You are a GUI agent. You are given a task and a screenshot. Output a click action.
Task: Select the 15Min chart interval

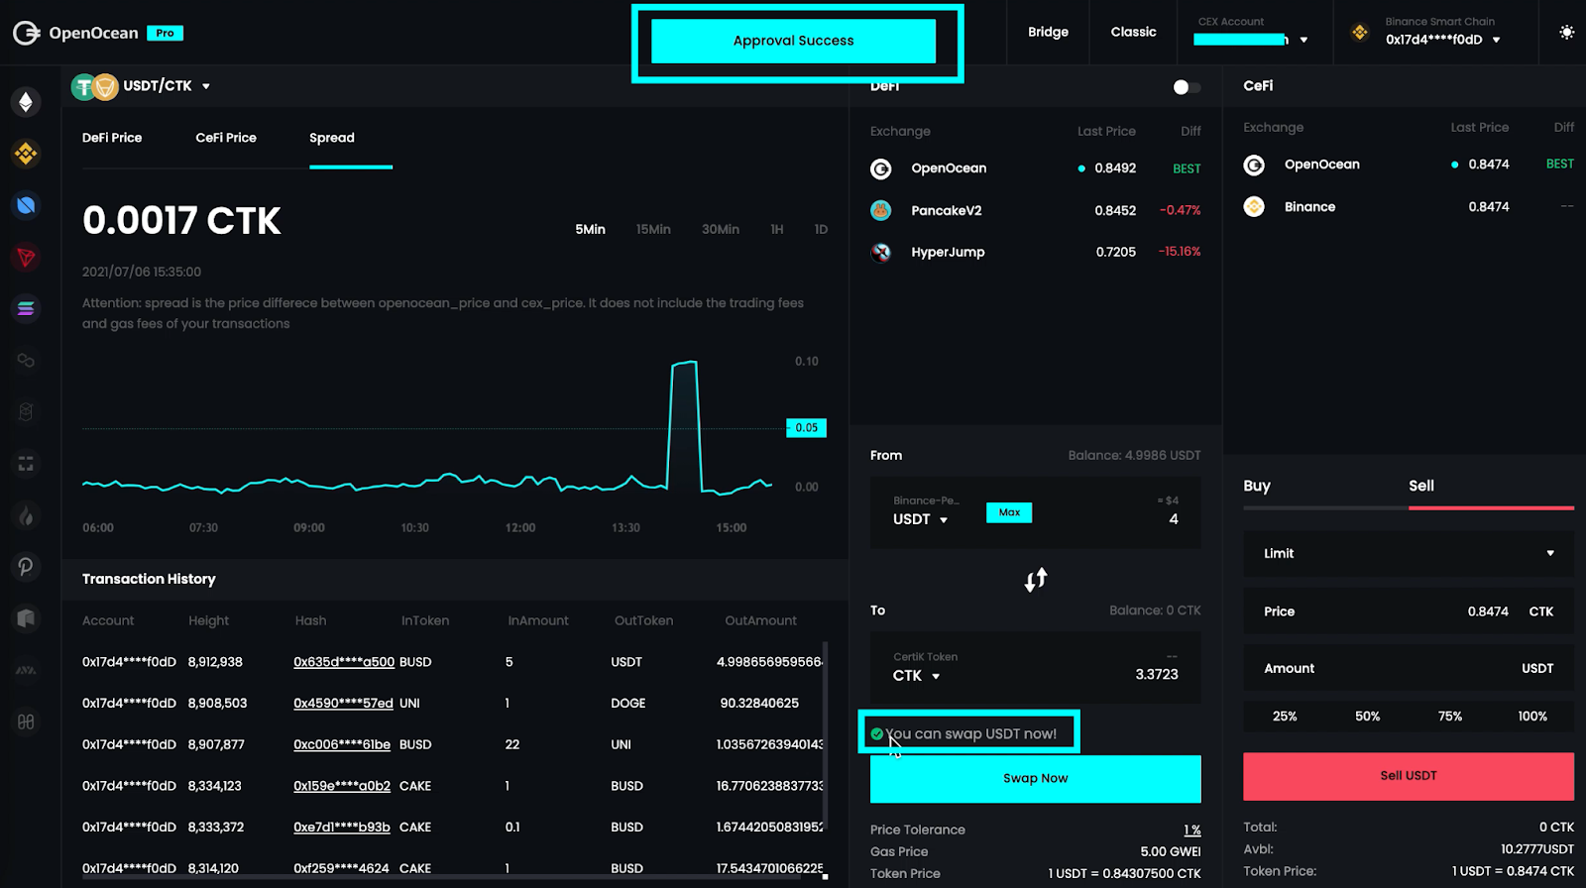click(653, 229)
